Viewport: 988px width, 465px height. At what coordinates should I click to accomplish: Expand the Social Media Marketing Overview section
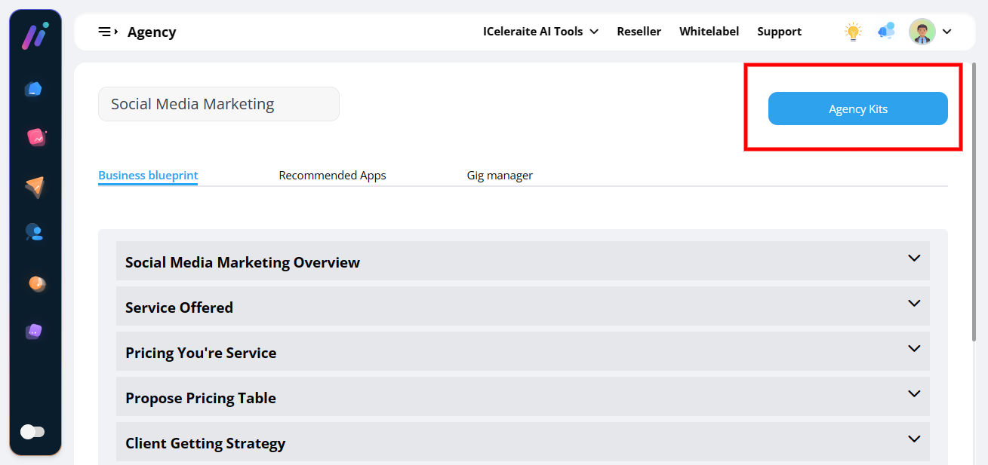click(522, 262)
